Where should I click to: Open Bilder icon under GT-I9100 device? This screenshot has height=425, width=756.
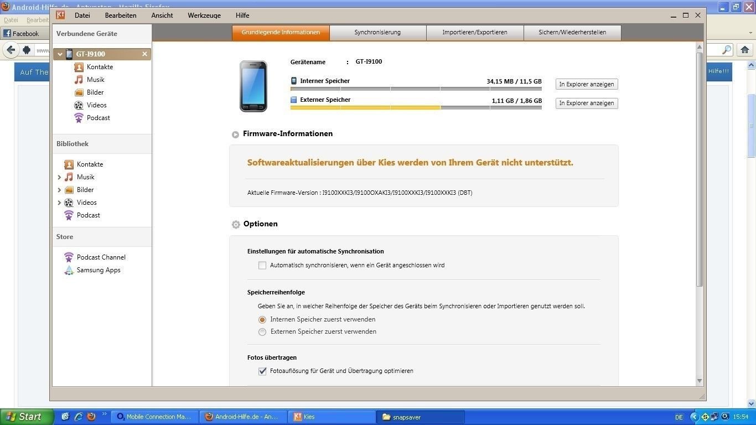[x=79, y=92]
